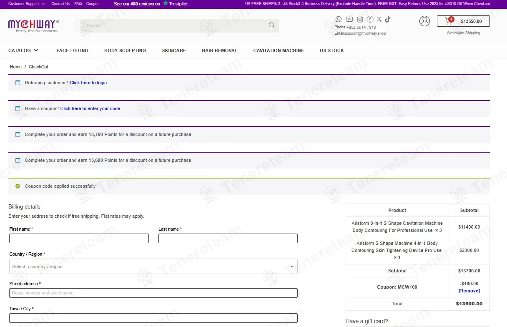Viewport: 507px width, 327px height.
Task: Click the 'Worldwide Shipping' text
Action: pos(463,33)
